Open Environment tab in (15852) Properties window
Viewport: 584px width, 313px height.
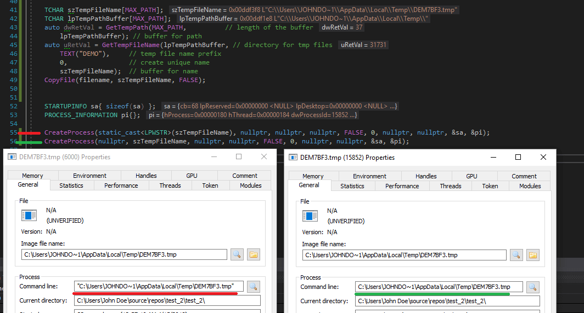pyautogui.click(x=369, y=176)
